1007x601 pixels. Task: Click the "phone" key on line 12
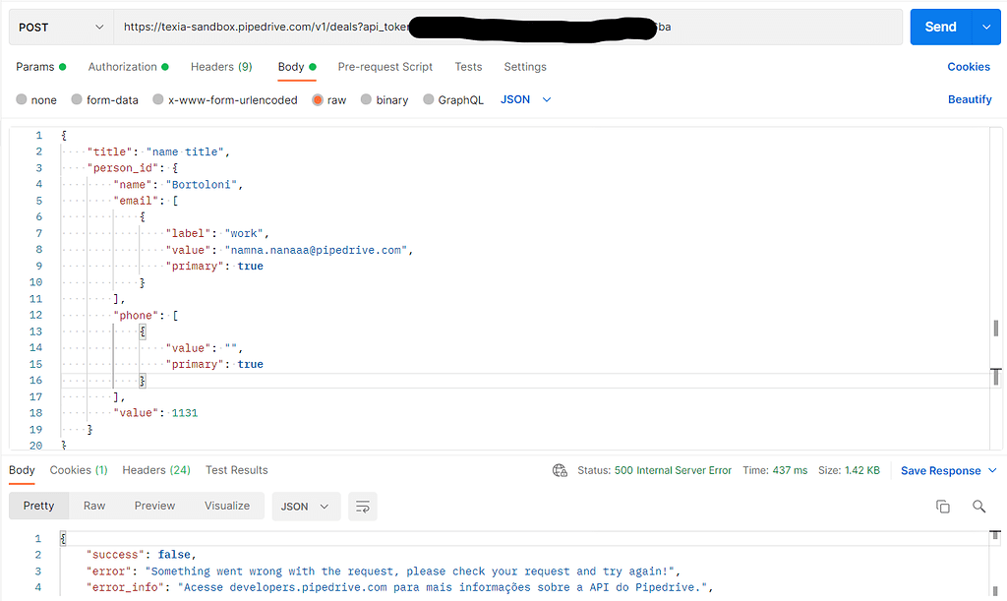pos(136,316)
